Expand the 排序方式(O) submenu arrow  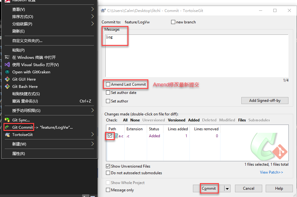(x=92, y=16)
